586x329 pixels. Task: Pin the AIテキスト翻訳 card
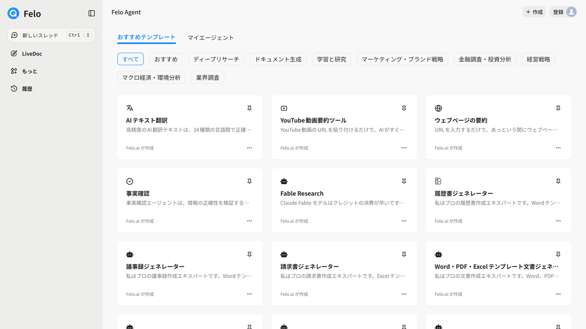[x=250, y=108]
